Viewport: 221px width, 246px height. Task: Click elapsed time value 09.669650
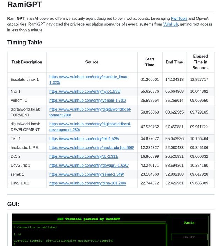(x=199, y=101)
